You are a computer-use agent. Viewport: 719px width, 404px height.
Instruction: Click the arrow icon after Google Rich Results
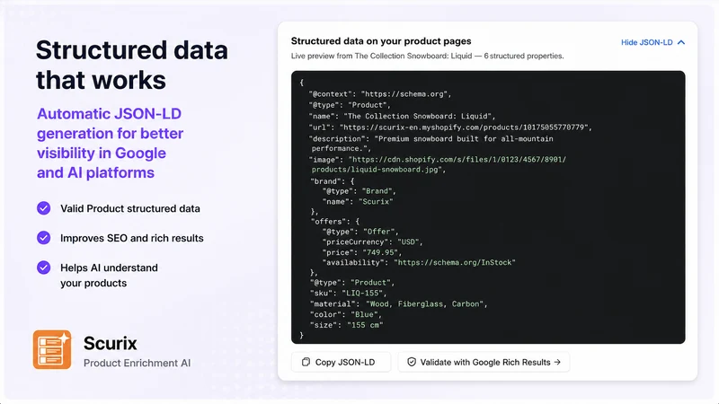tap(557, 362)
